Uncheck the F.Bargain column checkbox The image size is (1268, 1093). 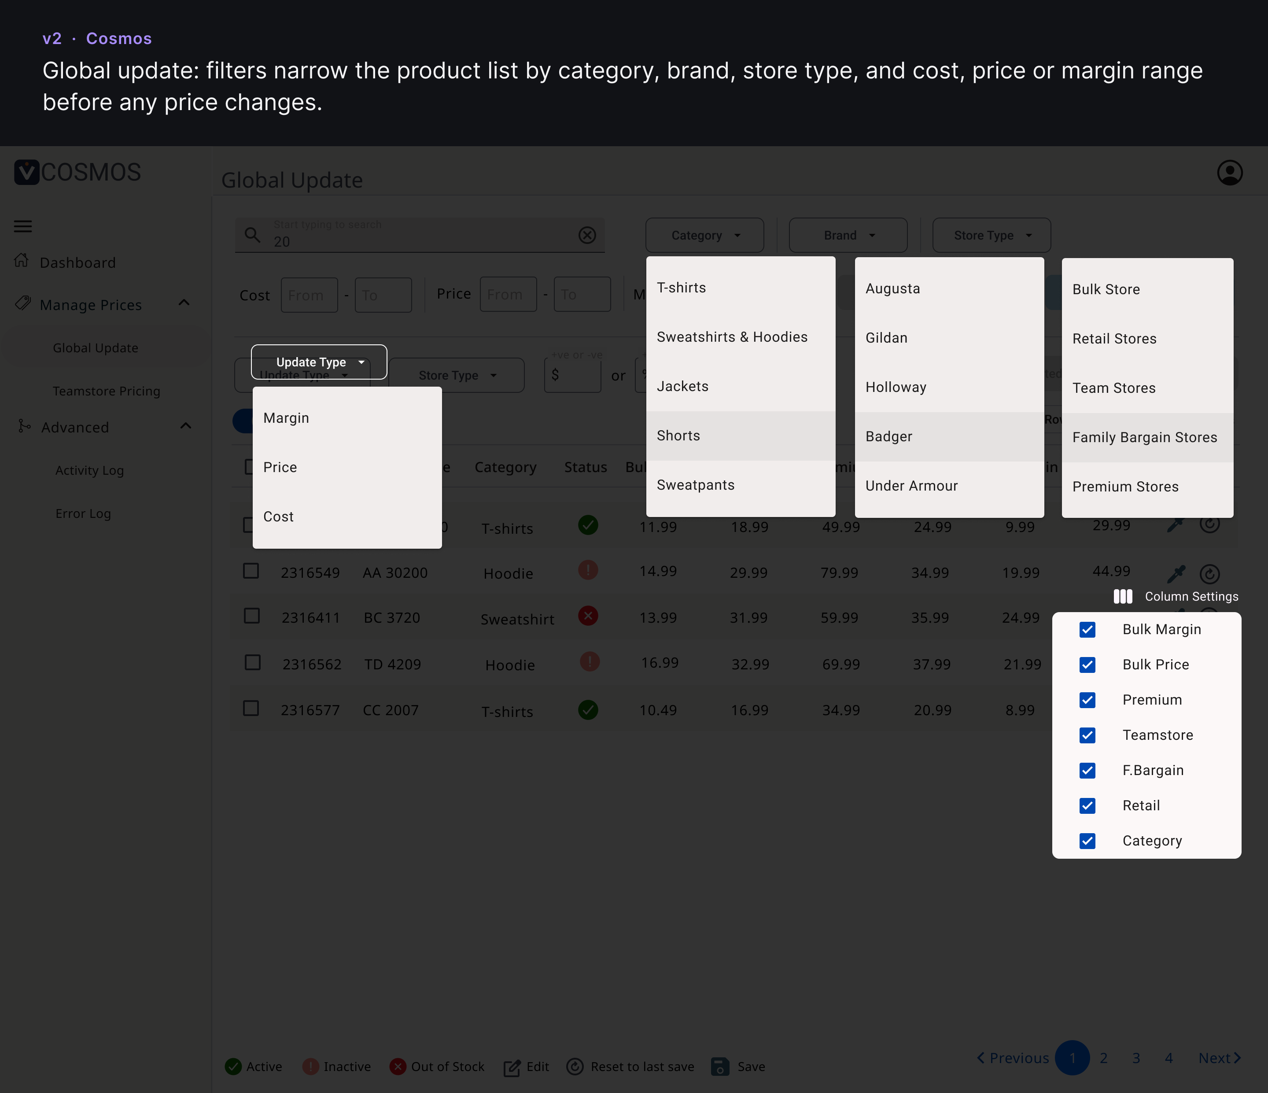(x=1087, y=771)
